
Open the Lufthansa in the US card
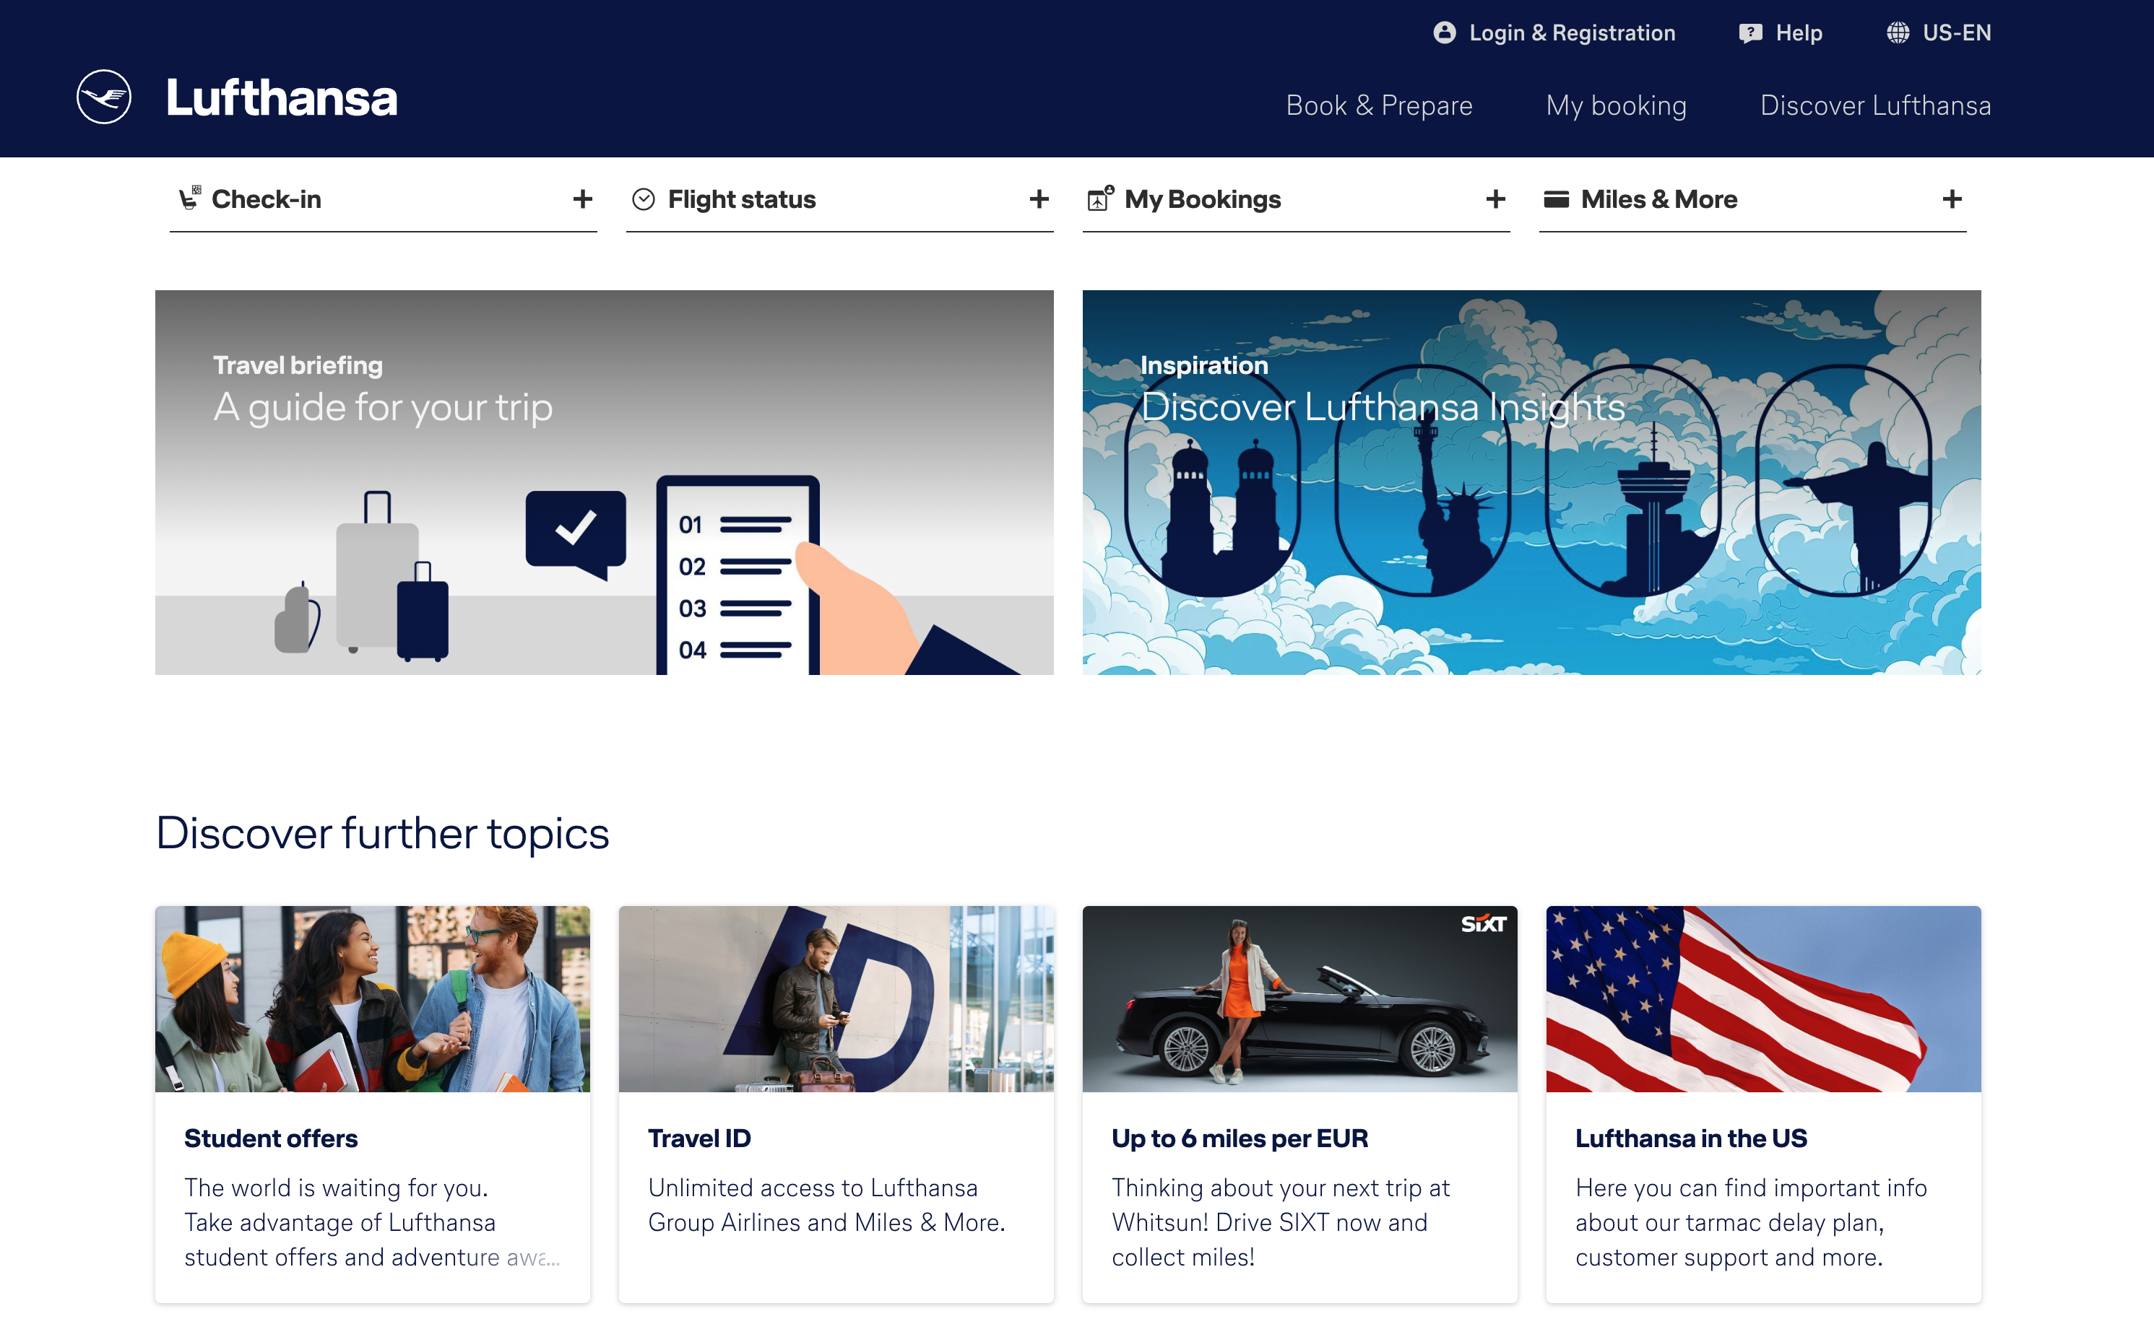click(1763, 1104)
